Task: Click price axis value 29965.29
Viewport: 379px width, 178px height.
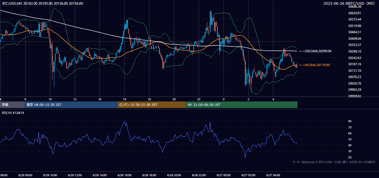Action: (355, 90)
